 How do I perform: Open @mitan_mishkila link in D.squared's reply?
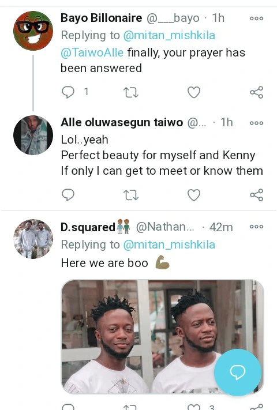click(x=169, y=245)
